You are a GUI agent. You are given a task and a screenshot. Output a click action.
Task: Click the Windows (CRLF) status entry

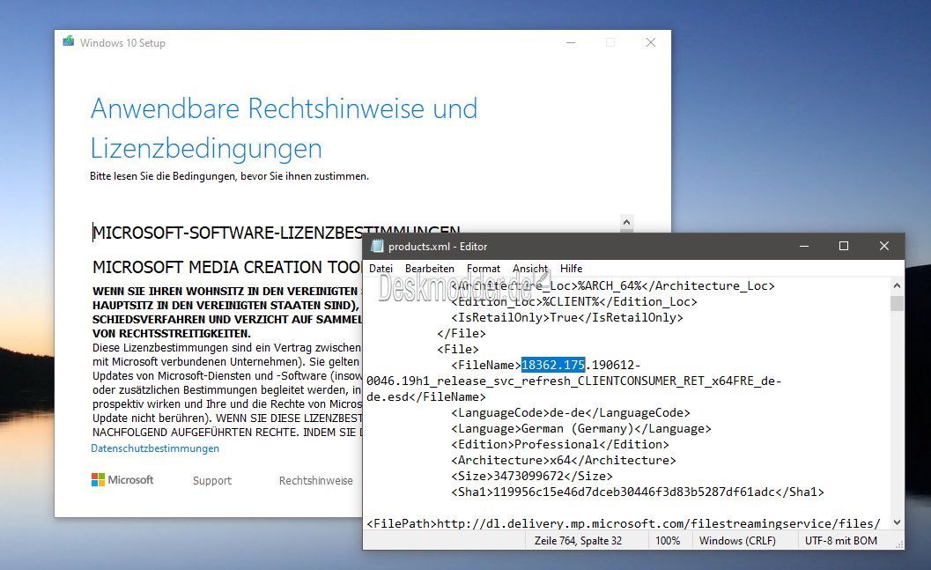pyautogui.click(x=737, y=541)
